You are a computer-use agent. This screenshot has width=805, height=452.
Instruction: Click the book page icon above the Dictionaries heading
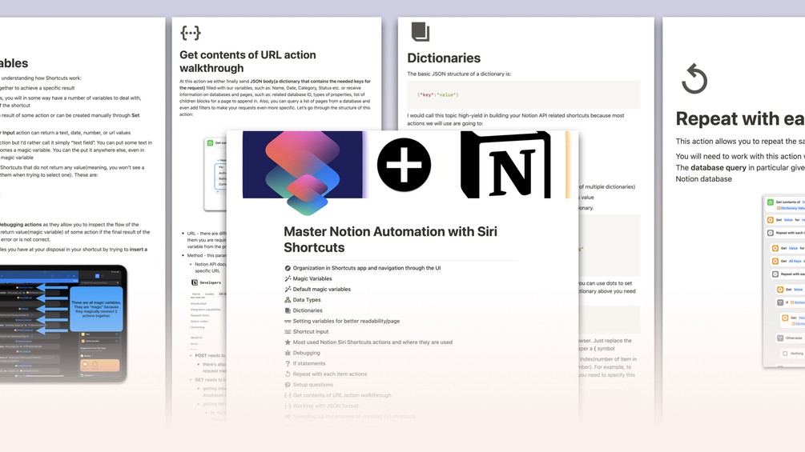[x=420, y=32]
